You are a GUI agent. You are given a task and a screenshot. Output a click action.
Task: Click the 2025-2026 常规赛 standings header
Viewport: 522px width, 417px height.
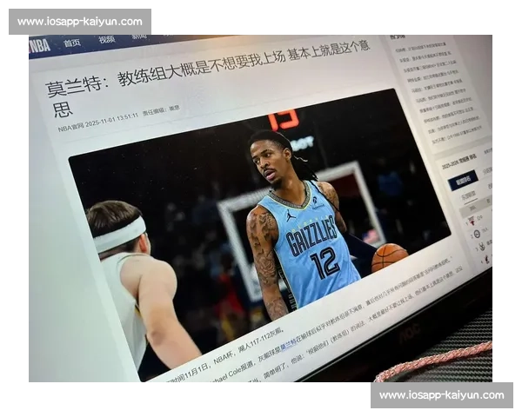457,162
